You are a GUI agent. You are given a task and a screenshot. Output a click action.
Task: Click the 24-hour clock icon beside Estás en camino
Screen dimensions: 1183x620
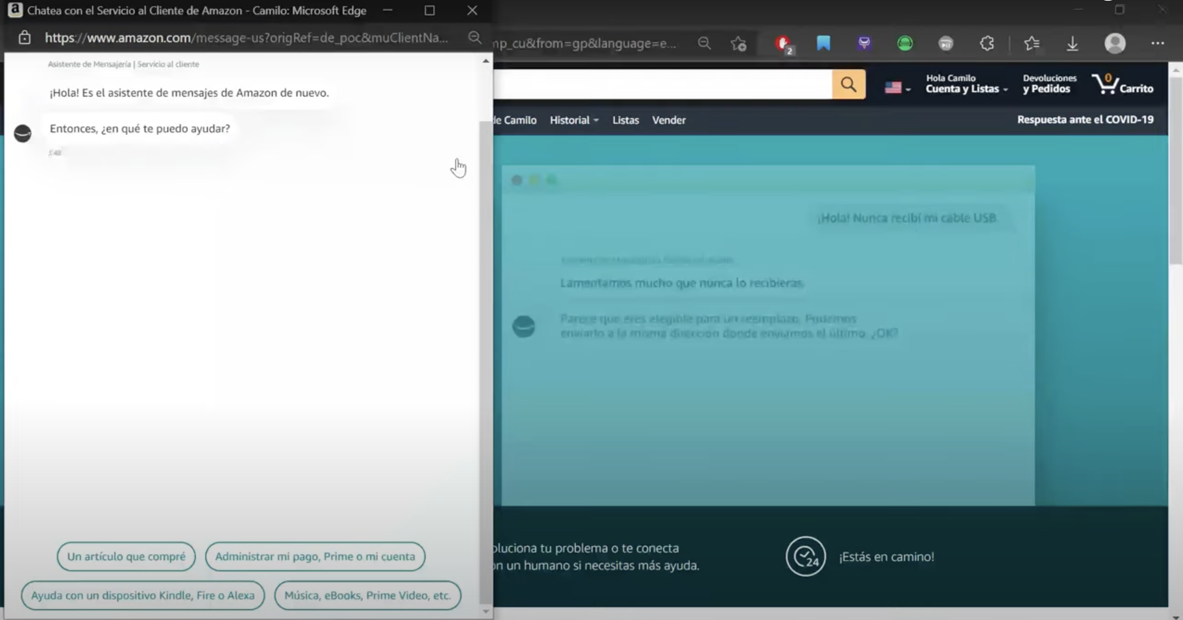click(x=806, y=556)
